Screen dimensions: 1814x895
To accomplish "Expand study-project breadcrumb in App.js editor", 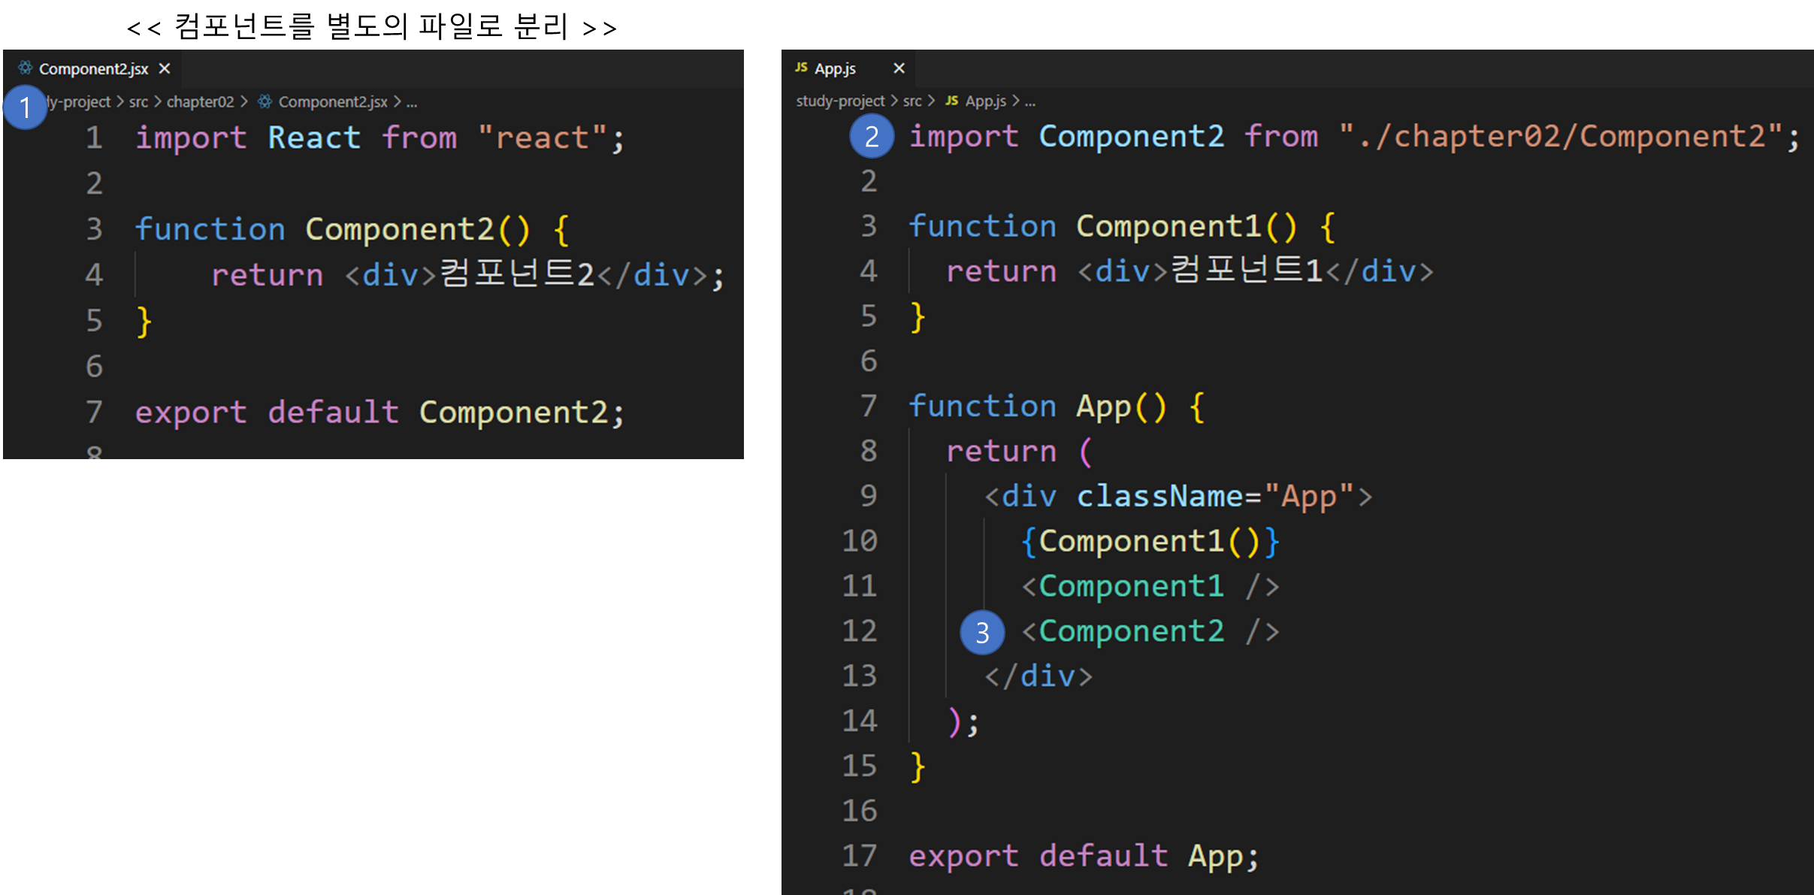I will 839,101.
